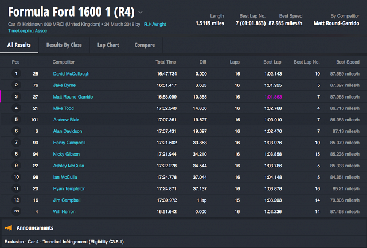The height and width of the screenshot is (248, 367).
Task: Open Jake Byrne's competitor page
Action: click(x=64, y=85)
